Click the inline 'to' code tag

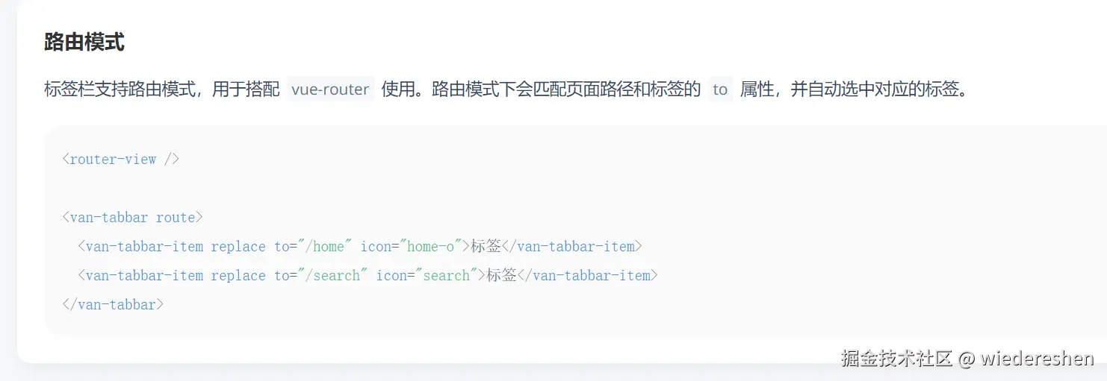point(719,89)
